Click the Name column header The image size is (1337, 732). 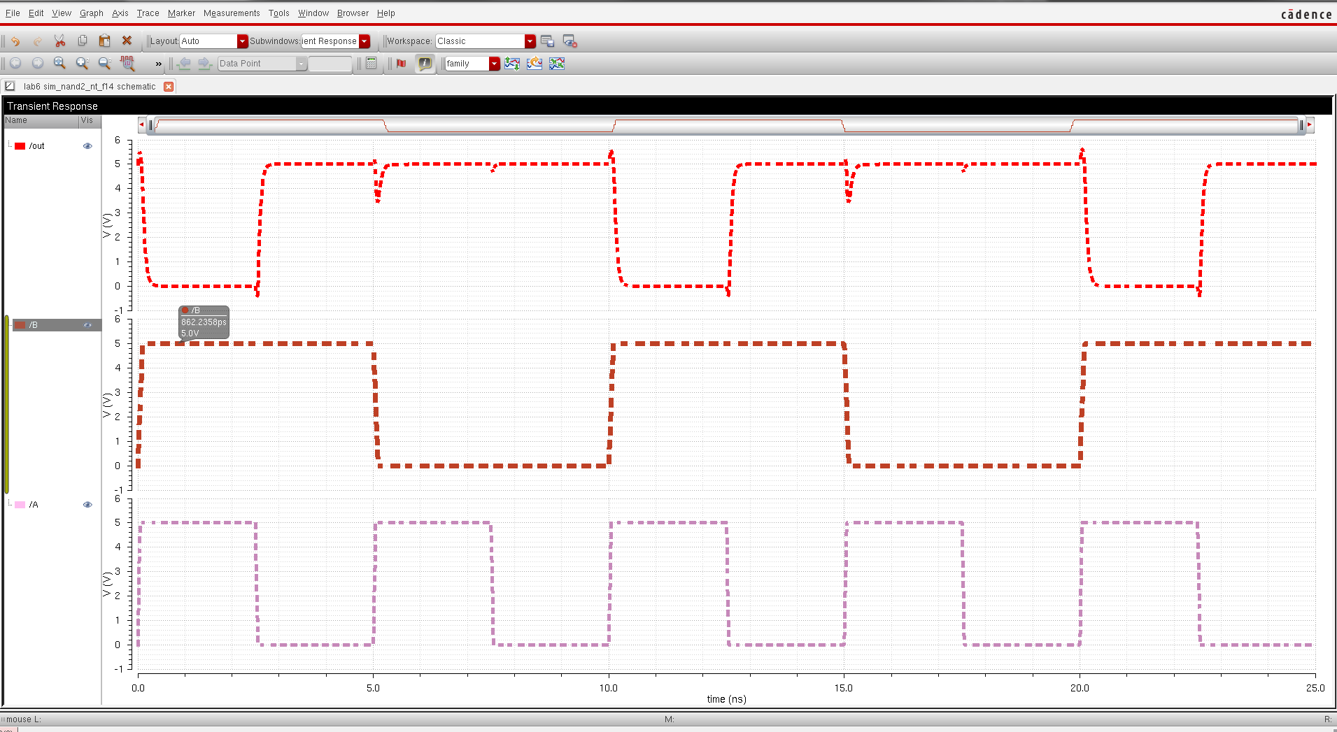tap(41, 120)
